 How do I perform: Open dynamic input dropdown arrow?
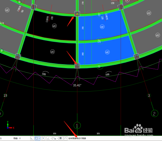(57, 138)
